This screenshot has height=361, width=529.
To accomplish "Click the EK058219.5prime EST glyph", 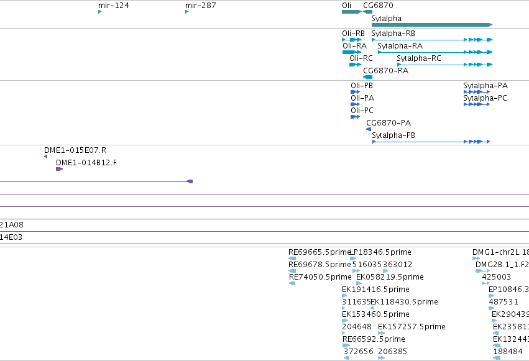I will coord(359,283).
